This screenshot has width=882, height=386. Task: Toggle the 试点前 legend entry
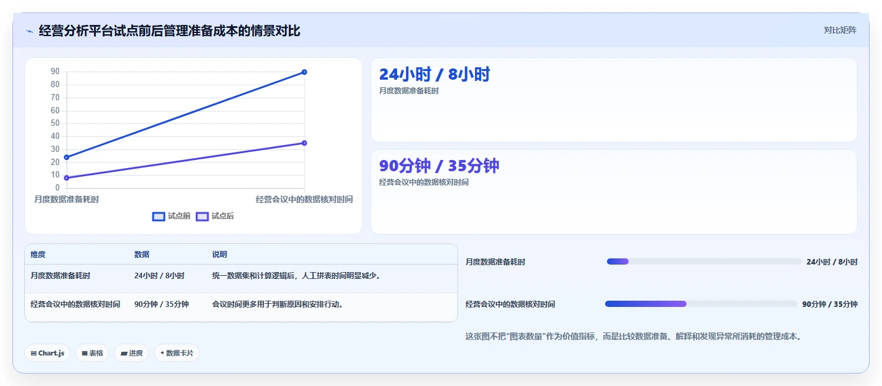[x=171, y=216]
